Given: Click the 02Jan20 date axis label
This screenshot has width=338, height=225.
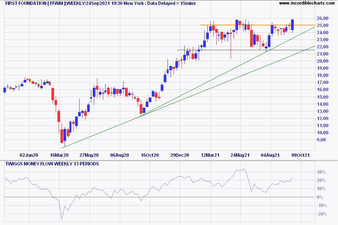Looking at the screenshot, I should click(29, 155).
